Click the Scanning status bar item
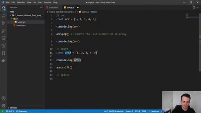This screenshot has height=113, width=201. (x=22, y=111)
